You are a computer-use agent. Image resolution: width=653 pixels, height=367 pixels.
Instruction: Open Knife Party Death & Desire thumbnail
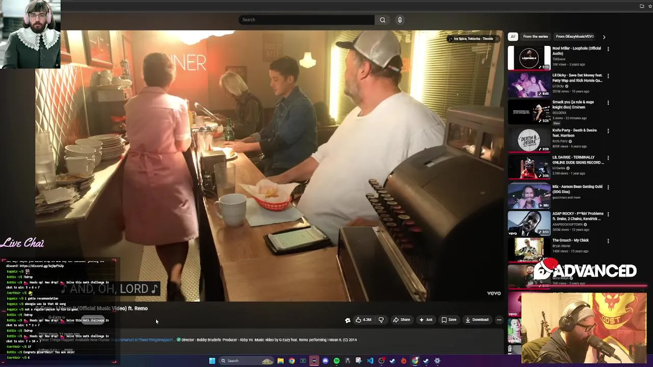click(x=529, y=140)
